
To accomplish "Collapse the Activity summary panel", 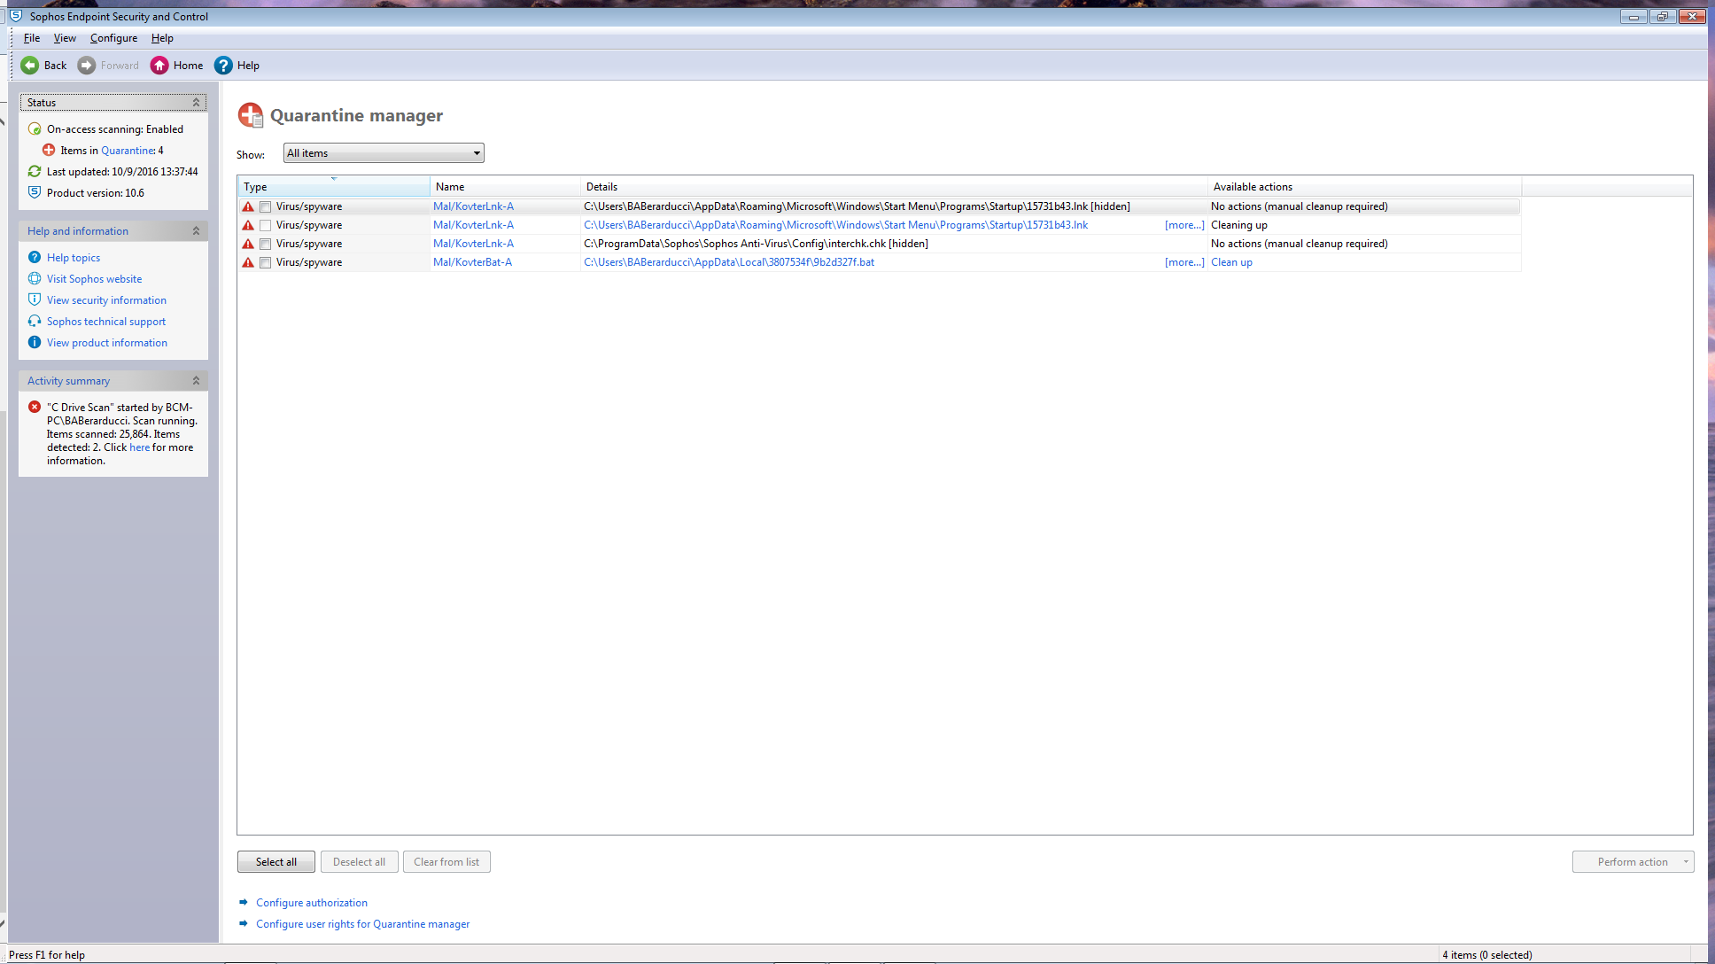I will 196,381.
